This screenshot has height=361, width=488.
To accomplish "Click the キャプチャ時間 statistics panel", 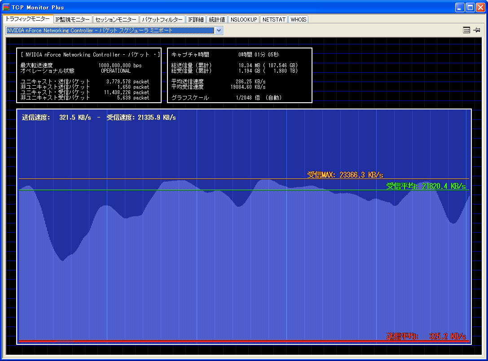I will pos(239,75).
